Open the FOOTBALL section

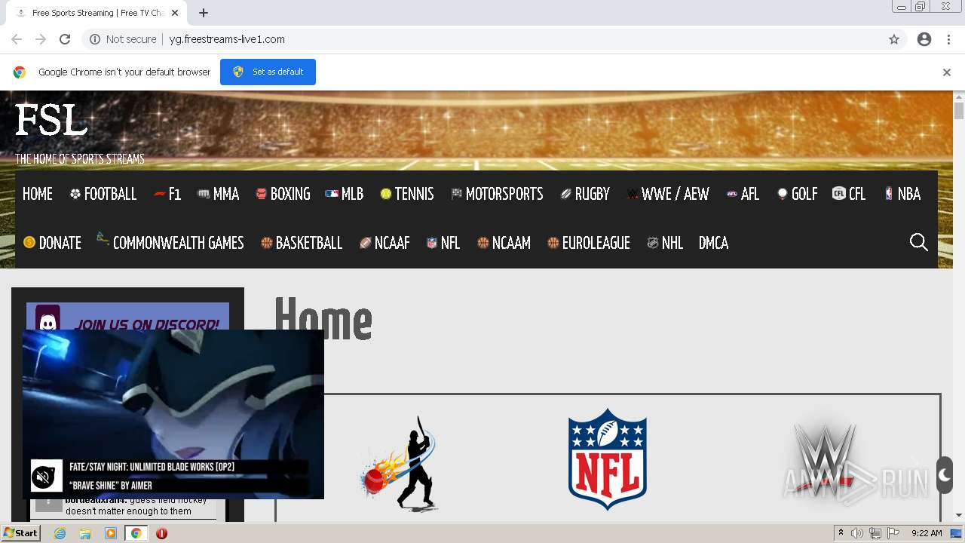coord(103,194)
